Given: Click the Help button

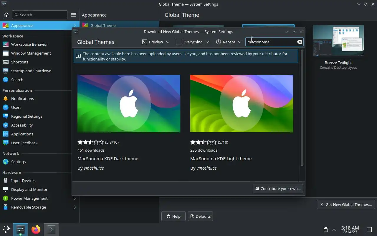Looking at the screenshot, I should pyautogui.click(x=173, y=216).
